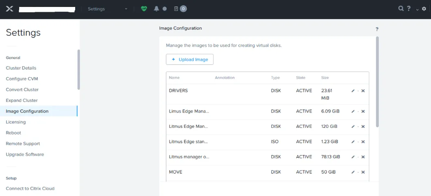Click Image Configuration help question mark
The width and height of the screenshot is (431, 196).
pos(377,29)
